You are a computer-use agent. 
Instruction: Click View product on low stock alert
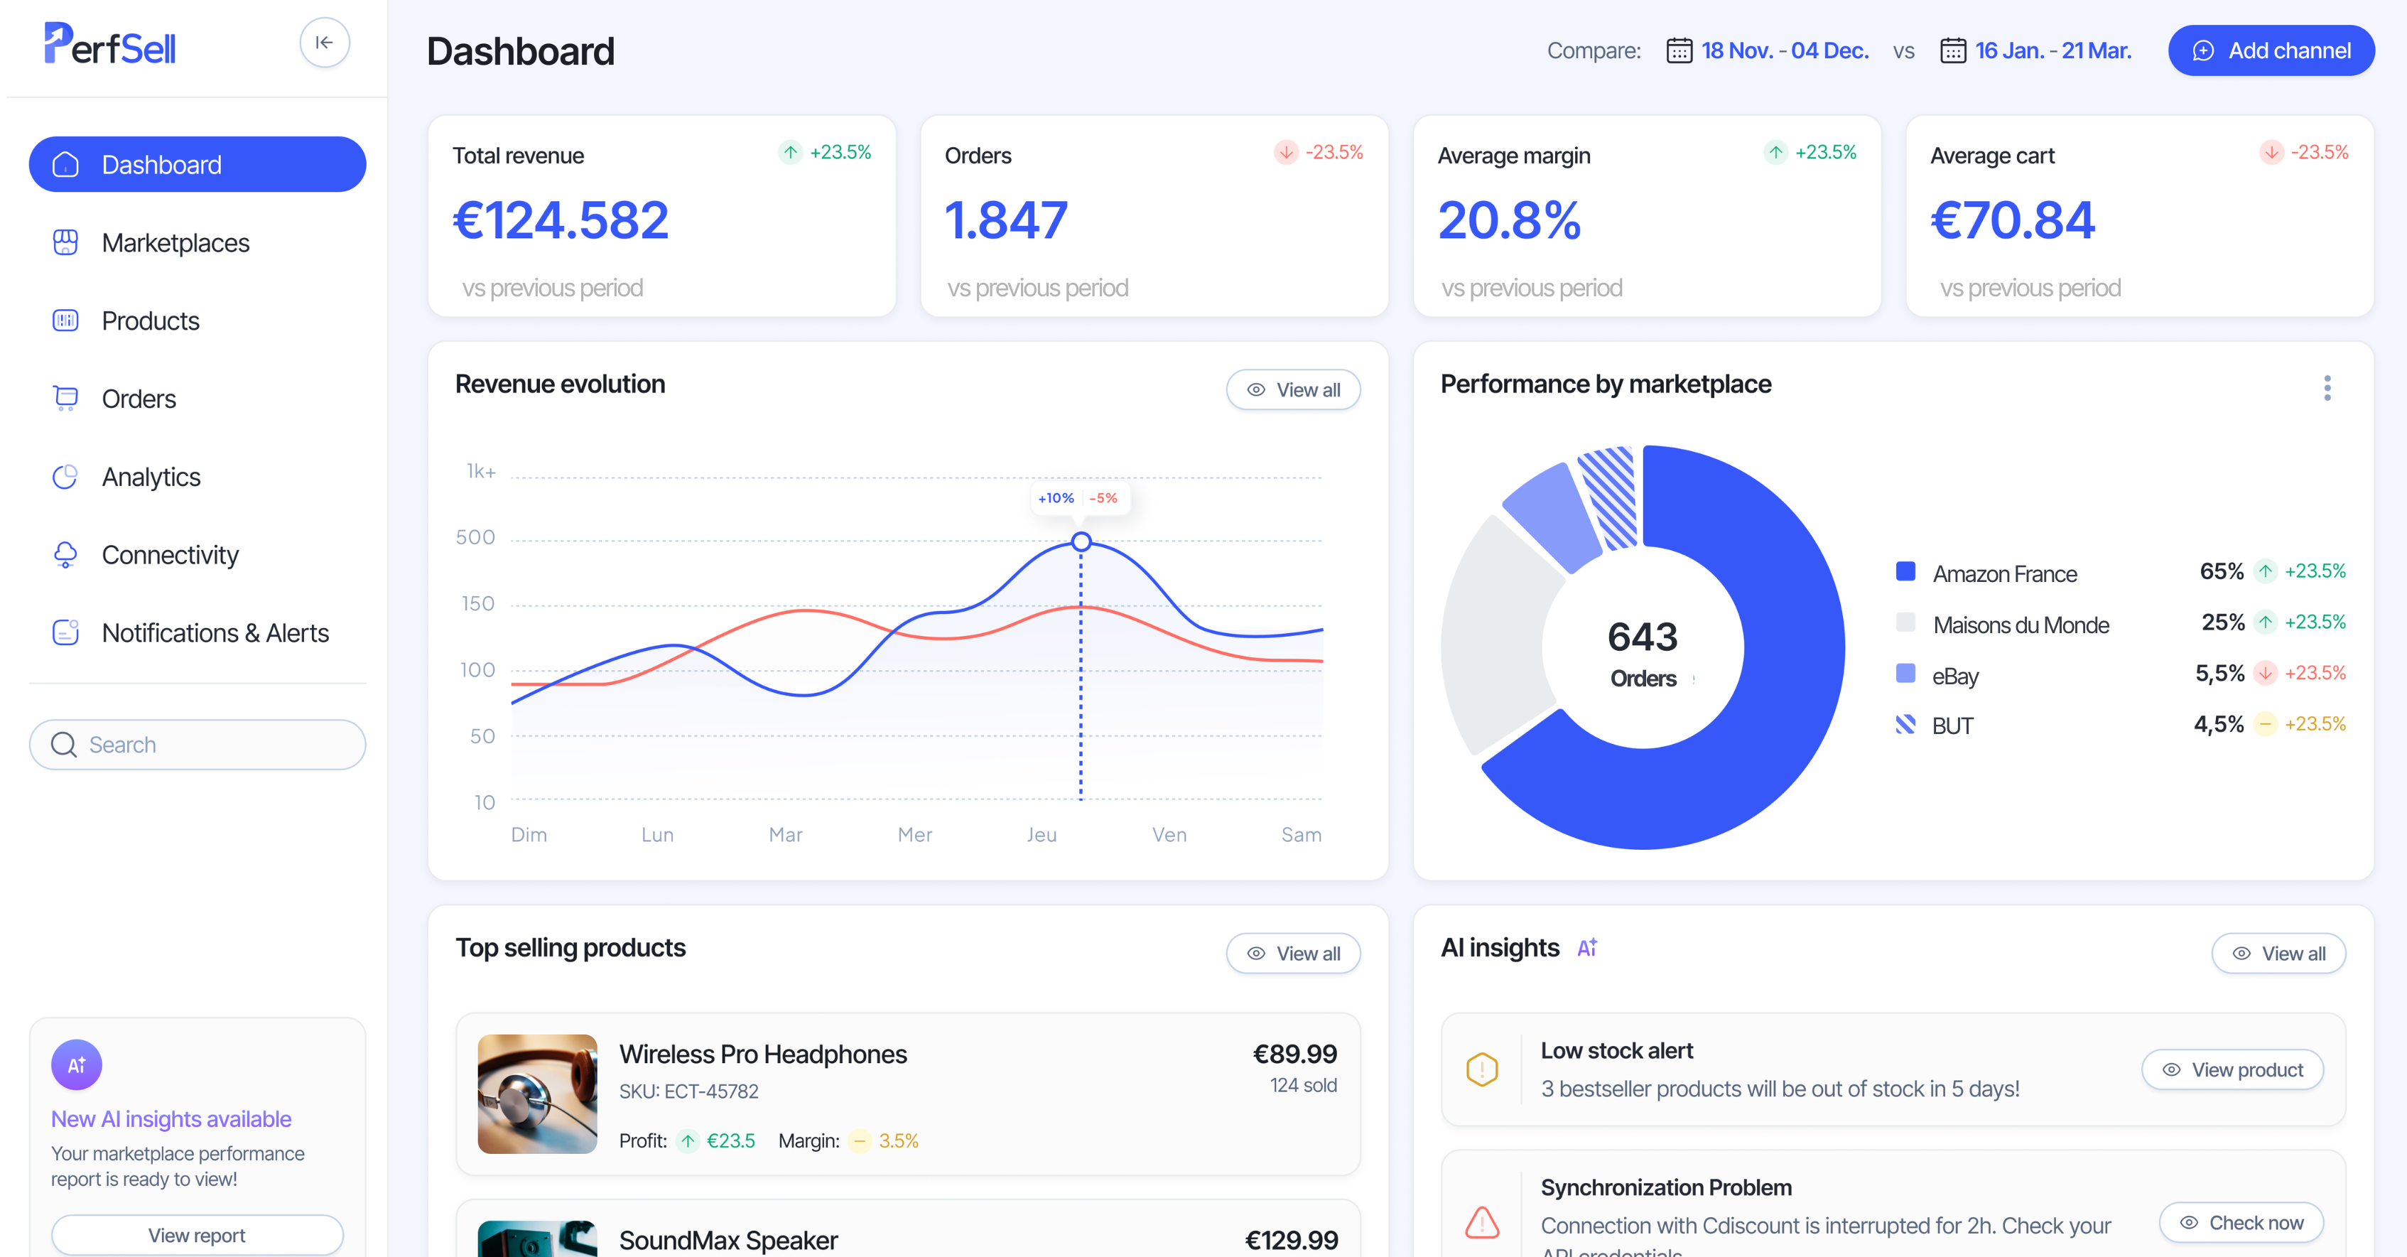click(x=2232, y=1070)
